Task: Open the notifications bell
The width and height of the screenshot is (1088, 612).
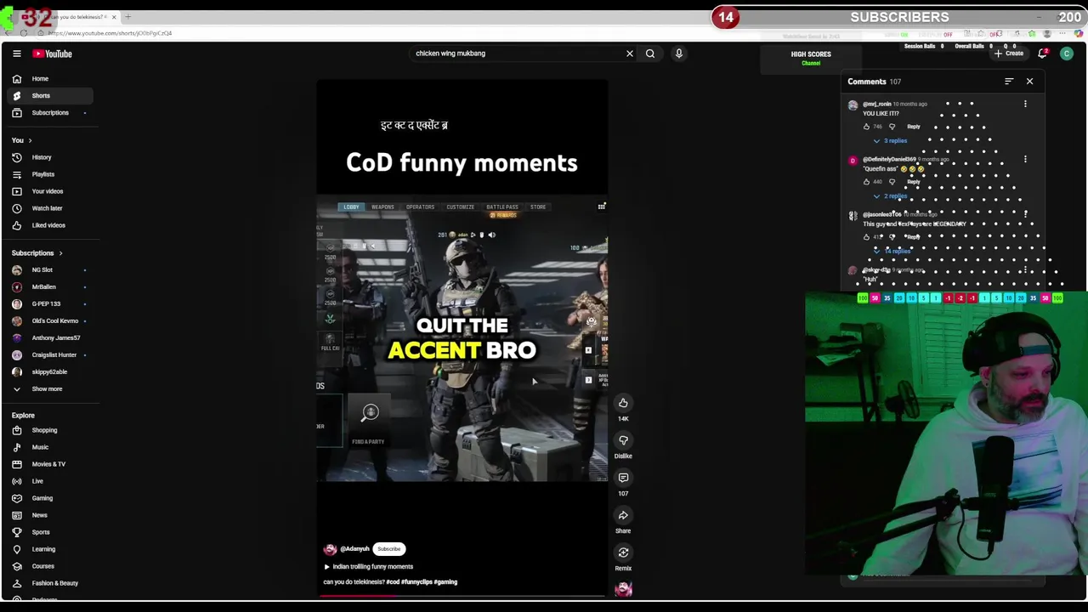Action: [x=1043, y=54]
